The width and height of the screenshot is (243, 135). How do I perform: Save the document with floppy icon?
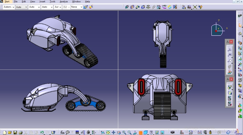15,132
